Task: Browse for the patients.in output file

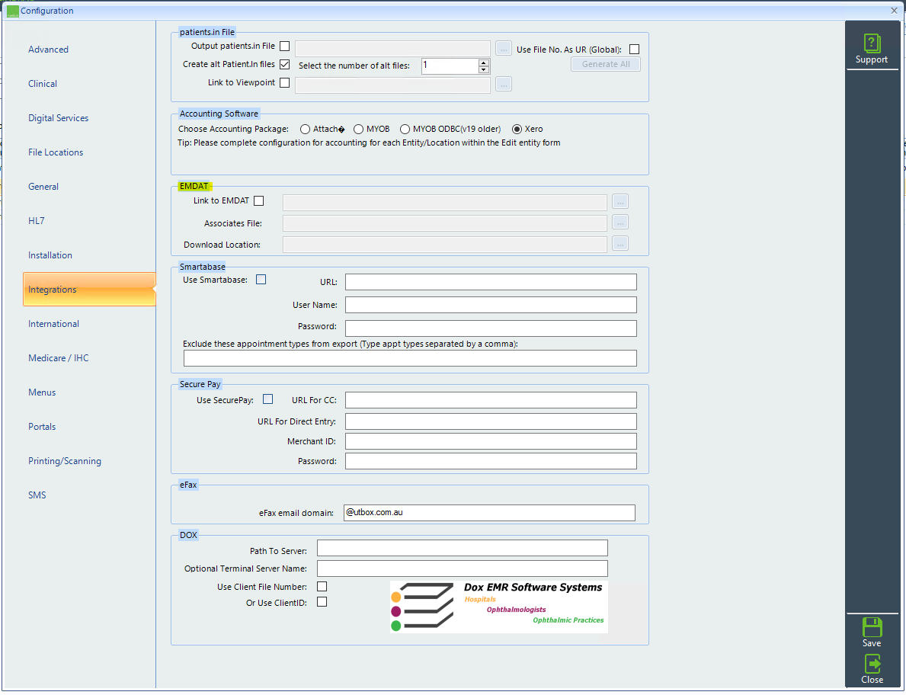Action: (503, 47)
